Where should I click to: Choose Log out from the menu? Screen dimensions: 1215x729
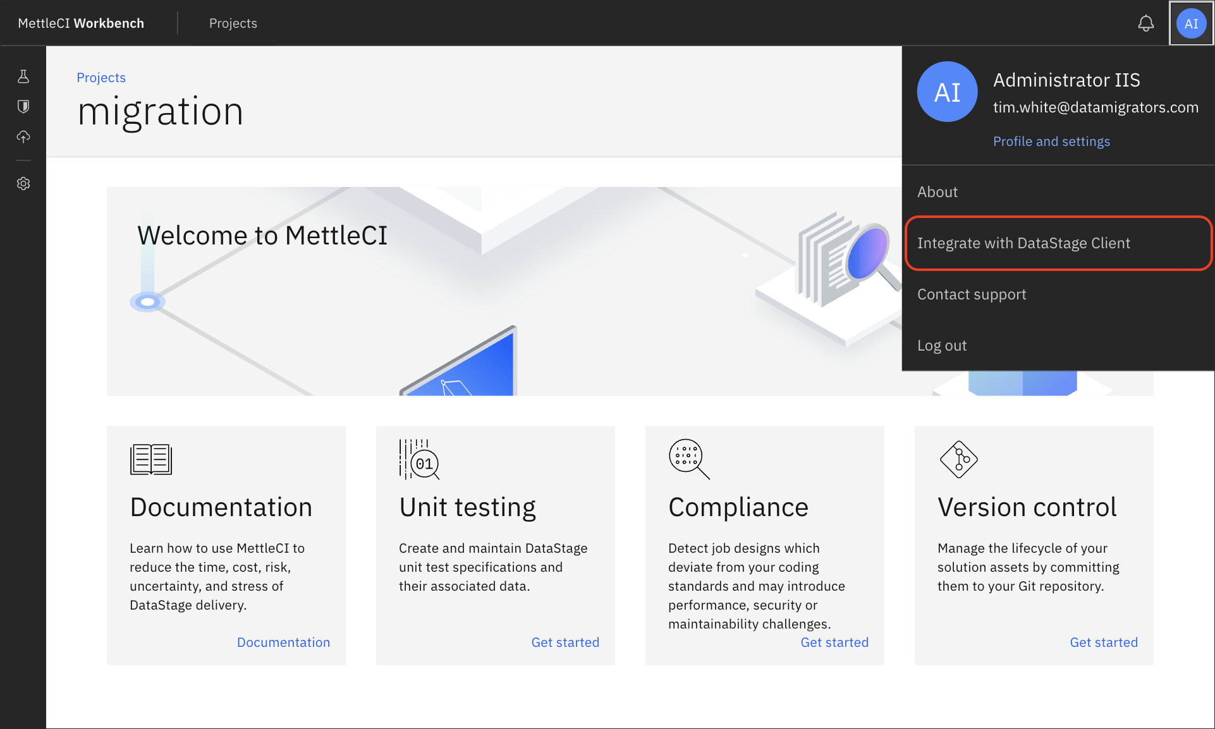click(942, 346)
